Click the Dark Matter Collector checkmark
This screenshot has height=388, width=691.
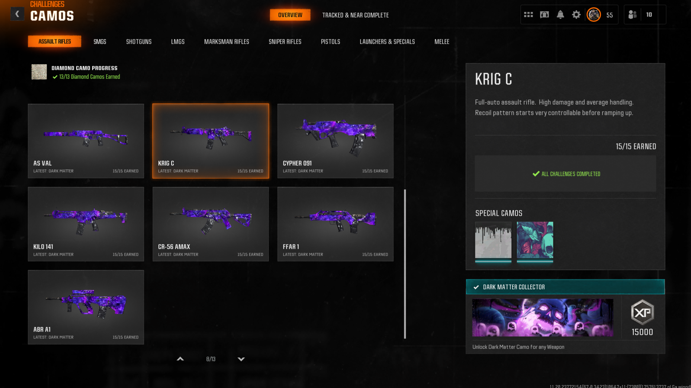[x=476, y=287]
